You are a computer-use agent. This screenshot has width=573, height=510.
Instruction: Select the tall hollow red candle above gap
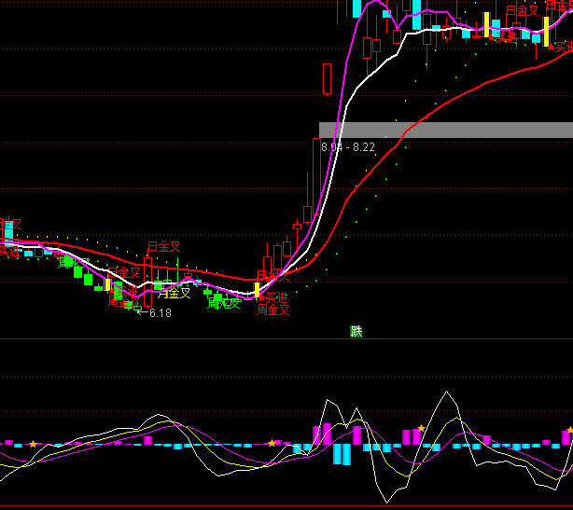pyautogui.click(x=327, y=78)
